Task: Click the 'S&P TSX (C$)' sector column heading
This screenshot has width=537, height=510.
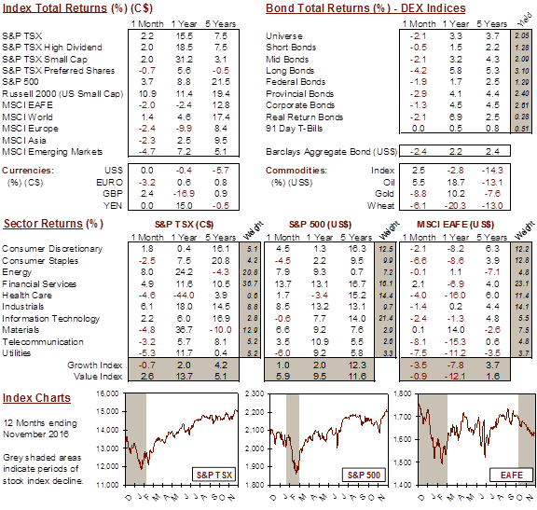Action: (185, 225)
